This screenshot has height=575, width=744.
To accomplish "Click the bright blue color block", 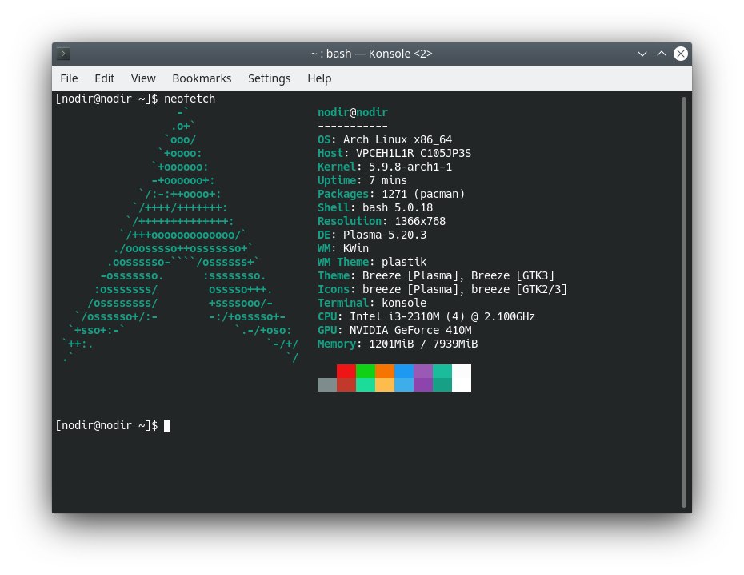I will pyautogui.click(x=404, y=372).
